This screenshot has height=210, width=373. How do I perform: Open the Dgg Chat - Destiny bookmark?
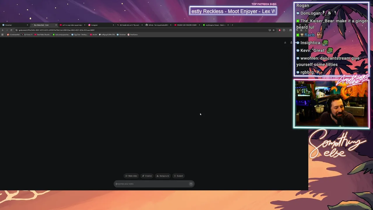click(x=80, y=35)
